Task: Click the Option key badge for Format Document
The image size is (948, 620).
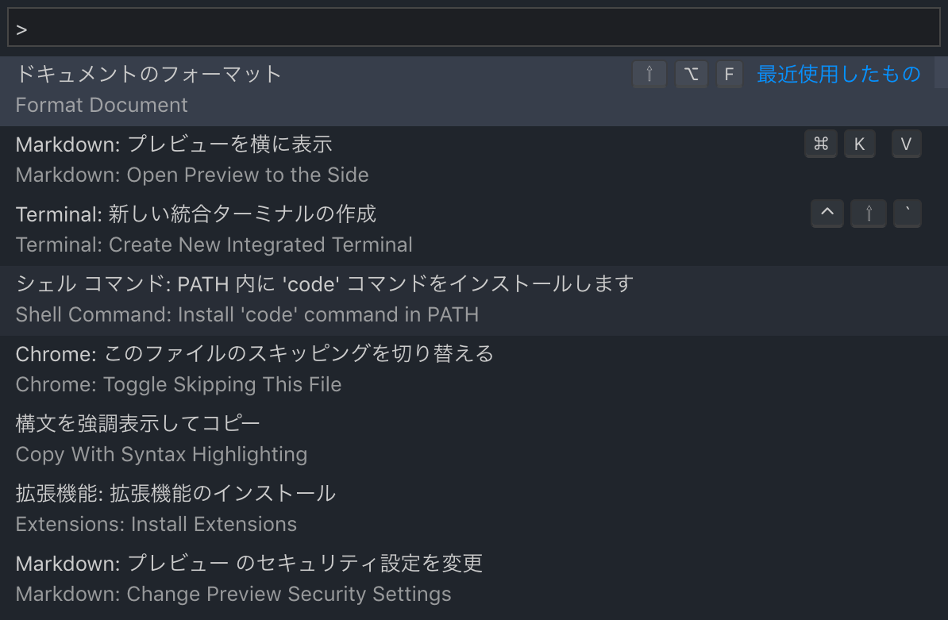Action: pos(692,75)
